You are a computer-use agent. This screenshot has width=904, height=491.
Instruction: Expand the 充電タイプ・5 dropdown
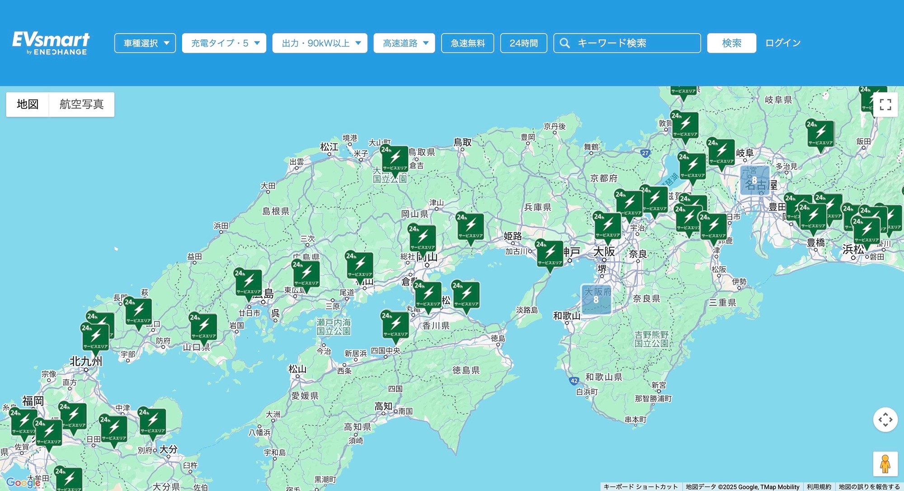[x=224, y=43]
